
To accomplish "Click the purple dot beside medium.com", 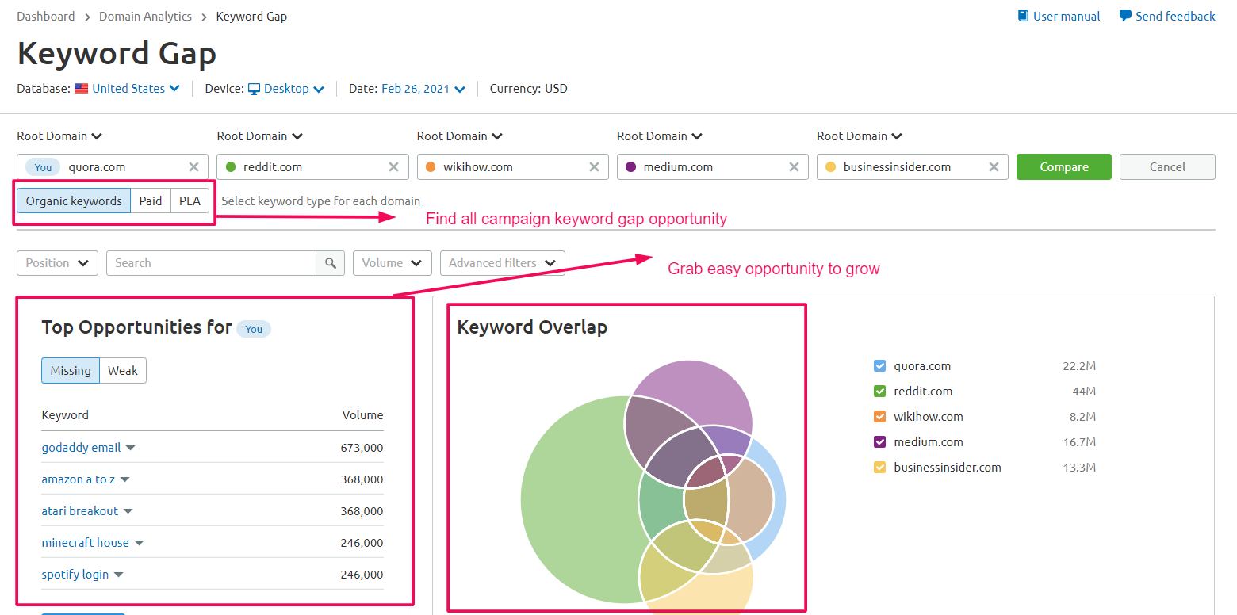I will (631, 167).
